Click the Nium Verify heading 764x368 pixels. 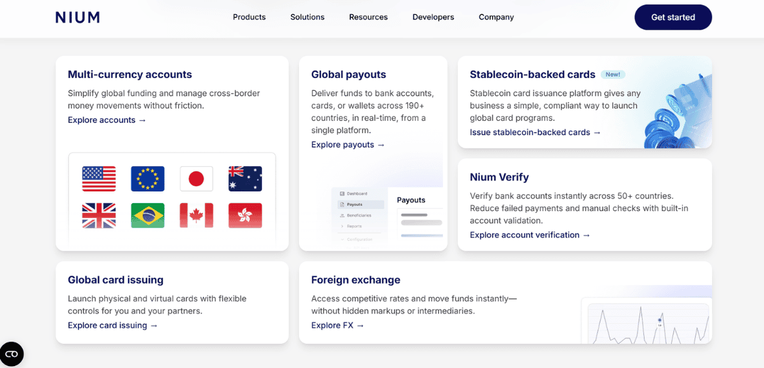499,177
